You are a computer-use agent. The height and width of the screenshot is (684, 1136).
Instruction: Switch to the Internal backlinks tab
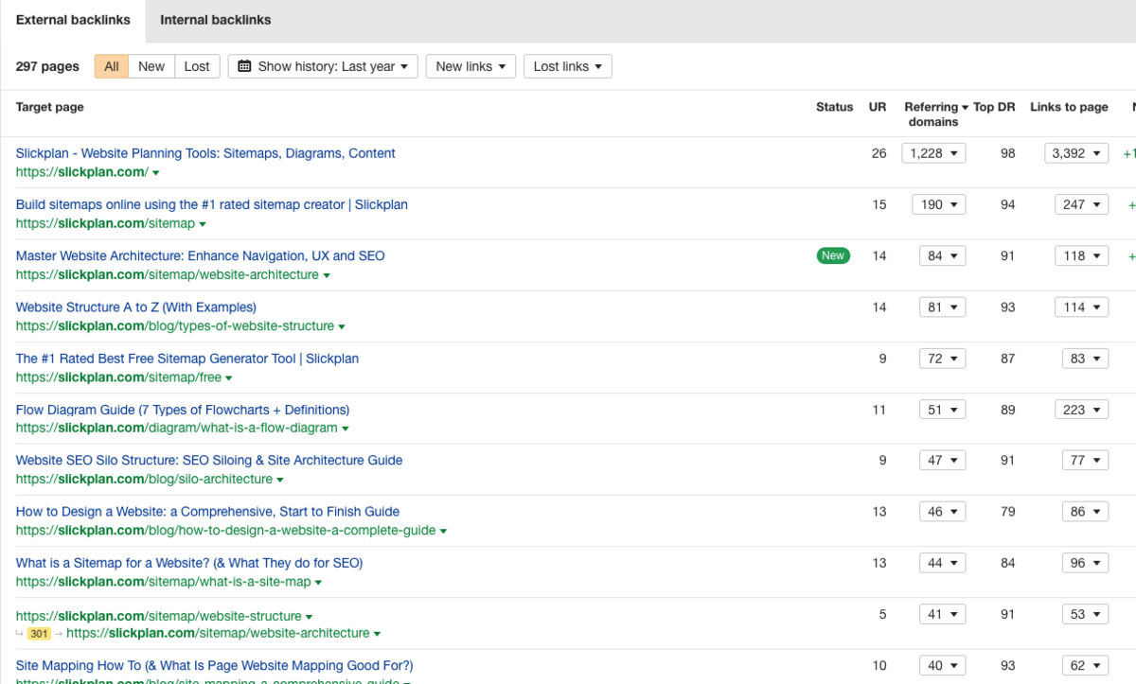[x=215, y=20]
